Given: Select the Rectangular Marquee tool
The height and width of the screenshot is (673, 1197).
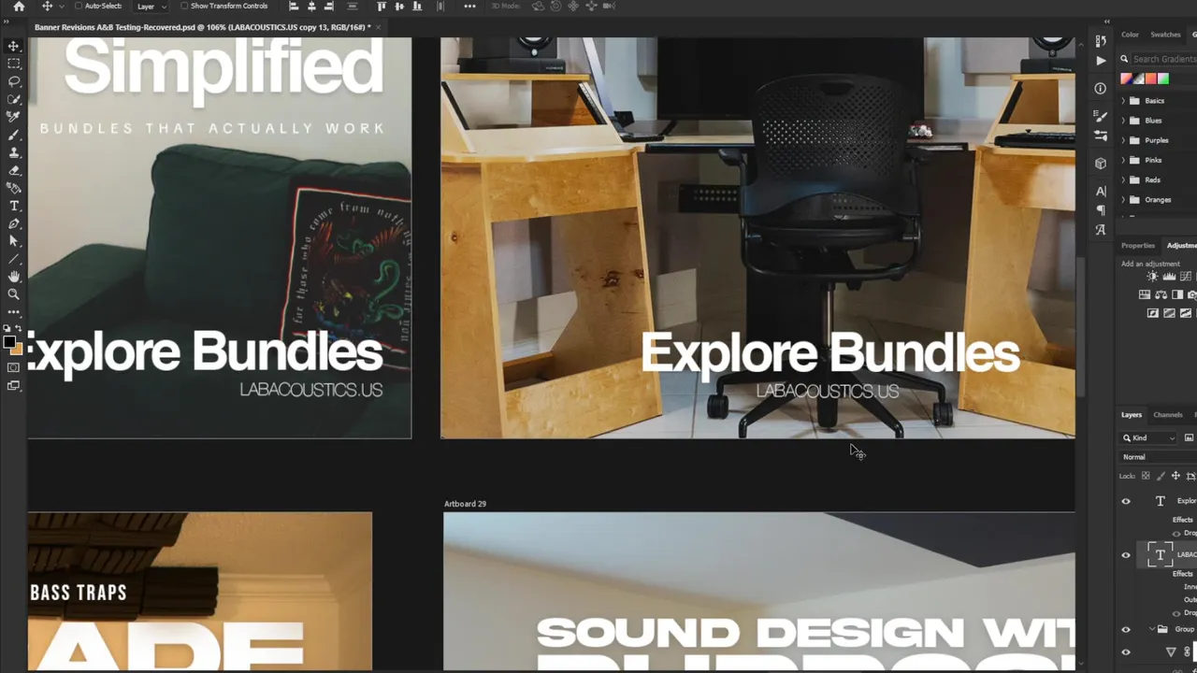Looking at the screenshot, I should [14, 64].
